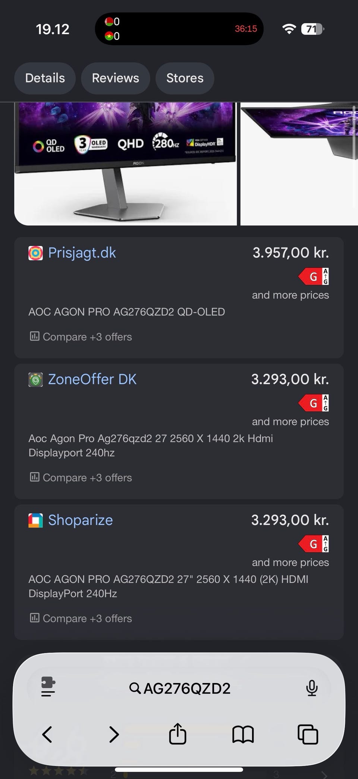Switch to the Reviews tab
358x779 pixels.
pyautogui.click(x=115, y=78)
